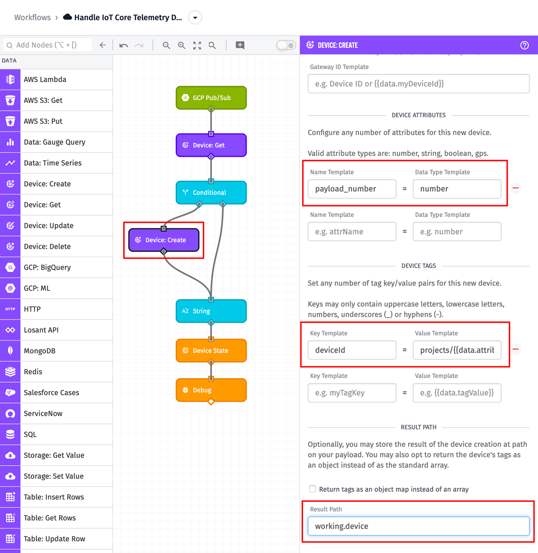Image resolution: width=538 pixels, height=553 pixels.
Task: Open help via the question mark icon
Action: pyautogui.click(x=525, y=45)
